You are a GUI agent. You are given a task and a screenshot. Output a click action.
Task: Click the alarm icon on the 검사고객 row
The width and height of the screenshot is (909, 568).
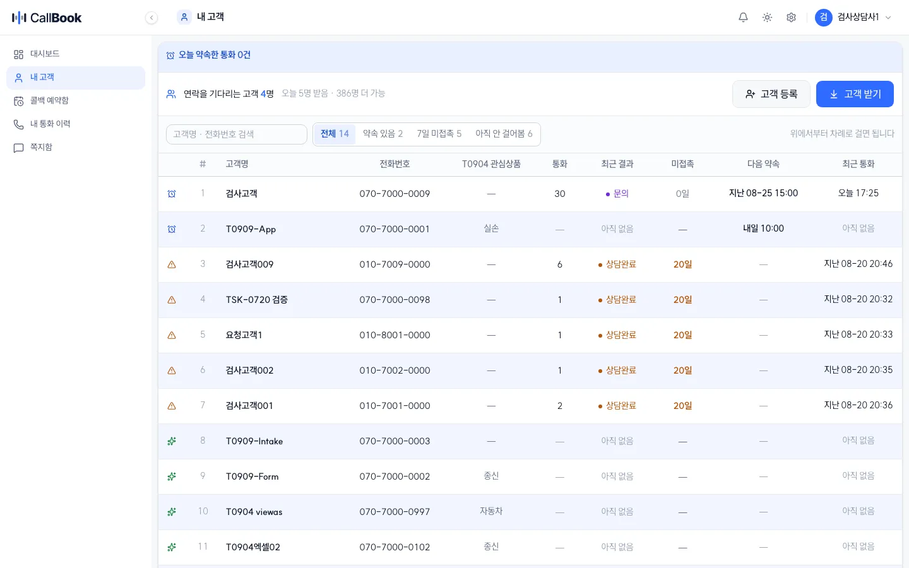coord(172,194)
